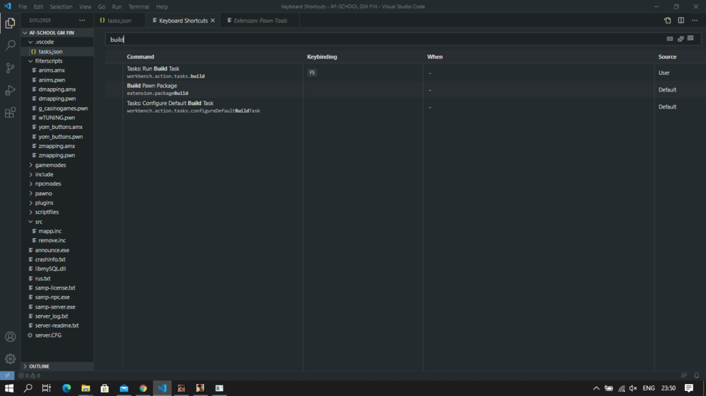Open Mail app from taskbar
This screenshot has width=706, height=396.
click(x=124, y=388)
